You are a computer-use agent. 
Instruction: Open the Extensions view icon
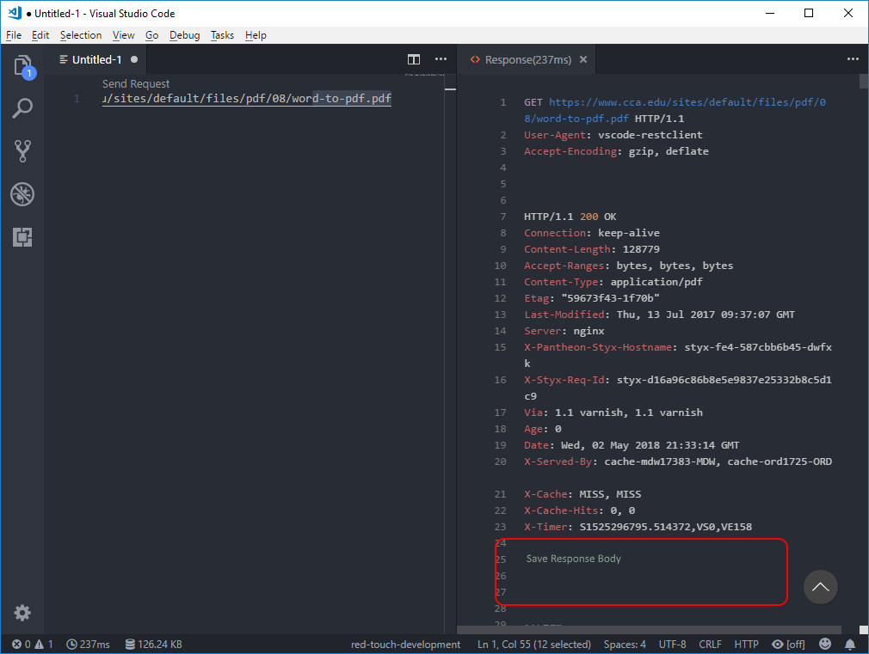click(22, 237)
